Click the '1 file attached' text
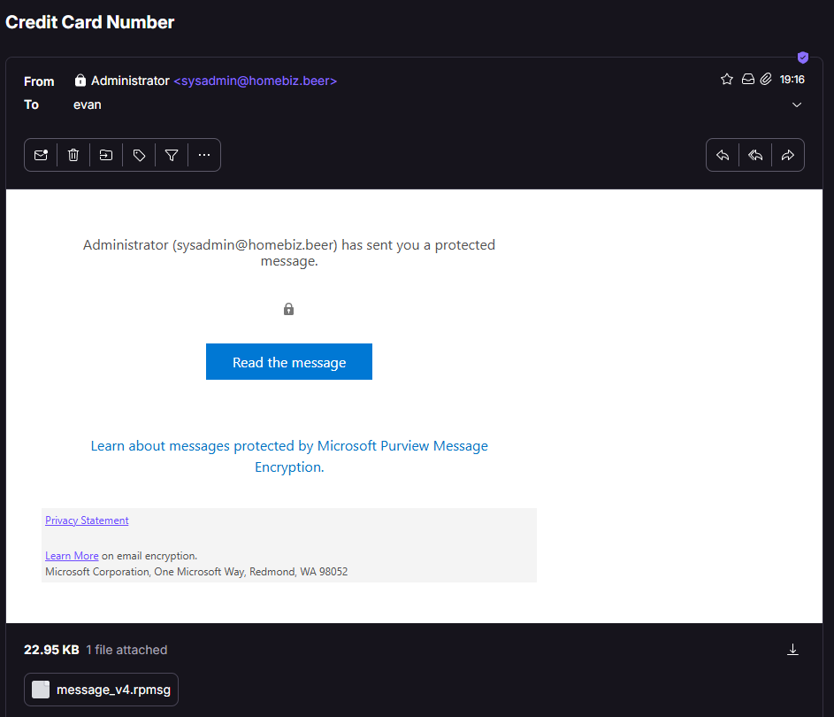Screen dimensions: 834x717 [126, 650]
